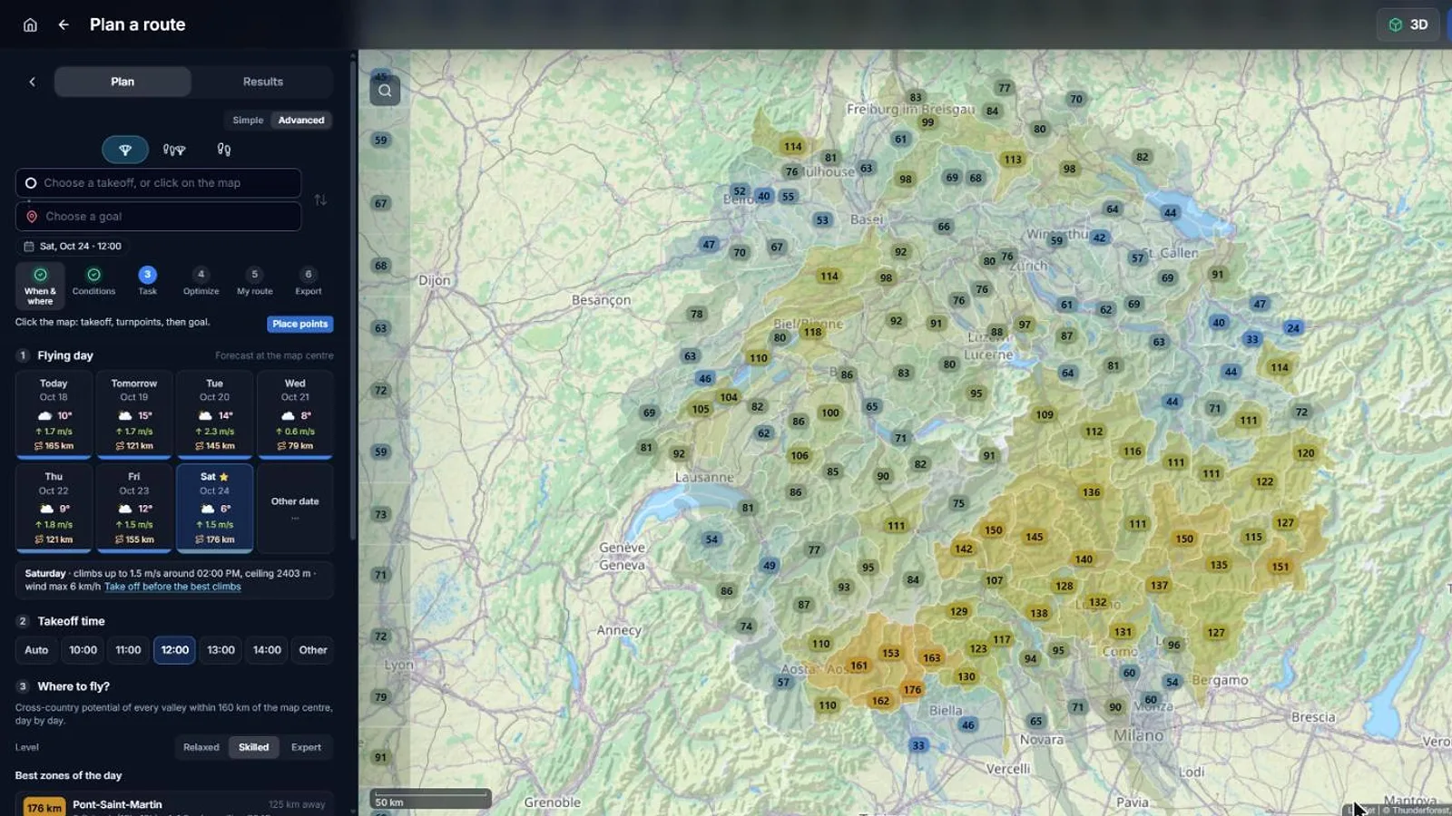Image resolution: width=1452 pixels, height=816 pixels.
Task: Select the footprints hiking mode icon
Action: (224, 150)
